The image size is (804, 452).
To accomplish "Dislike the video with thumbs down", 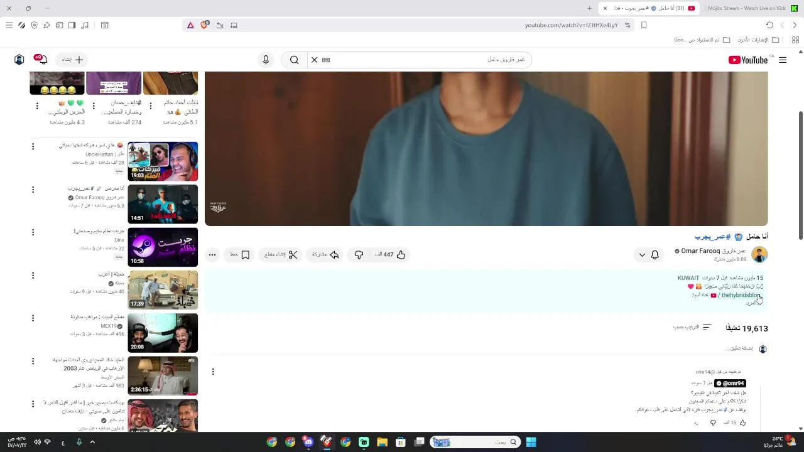I will [x=359, y=254].
